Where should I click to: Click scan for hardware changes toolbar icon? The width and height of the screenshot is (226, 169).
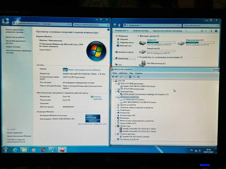coord(138,77)
